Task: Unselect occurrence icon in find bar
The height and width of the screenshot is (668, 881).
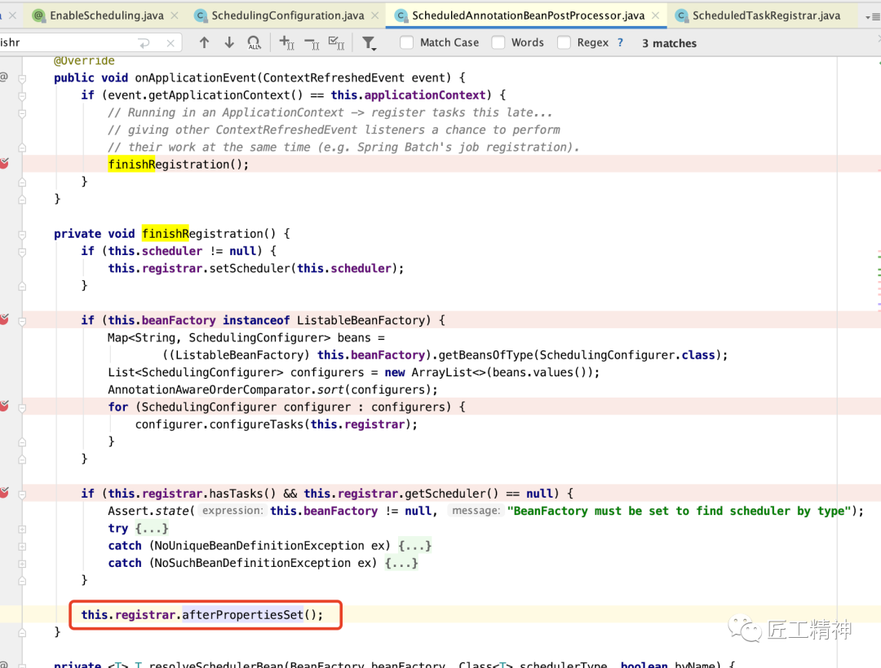Action: [x=312, y=42]
